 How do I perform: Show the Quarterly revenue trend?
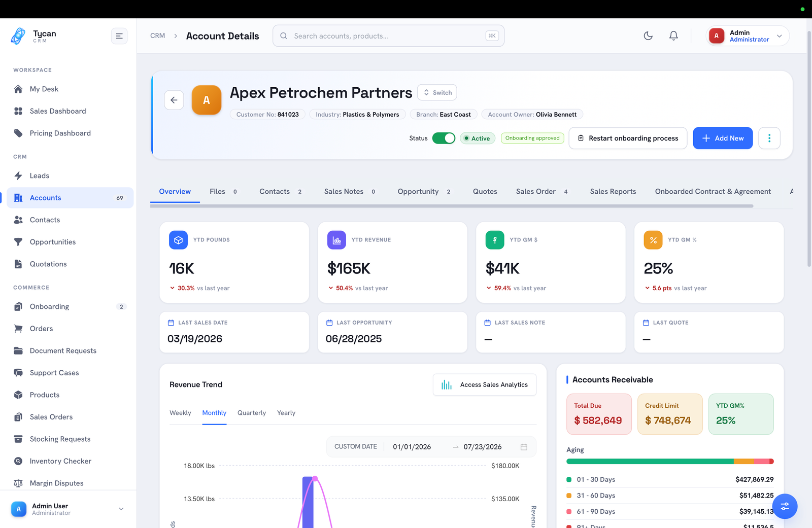[x=252, y=413]
